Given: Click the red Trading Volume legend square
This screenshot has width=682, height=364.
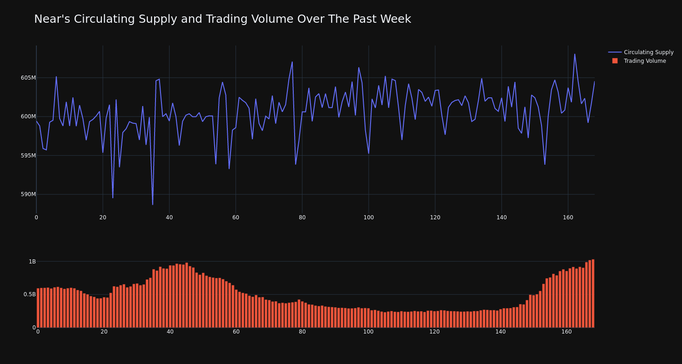Looking at the screenshot, I should [x=615, y=61].
